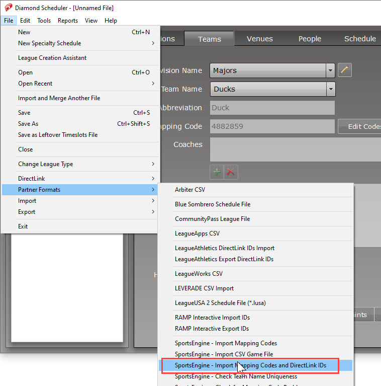Open the View menu
Screen dimensions: 381x386
pos(91,21)
